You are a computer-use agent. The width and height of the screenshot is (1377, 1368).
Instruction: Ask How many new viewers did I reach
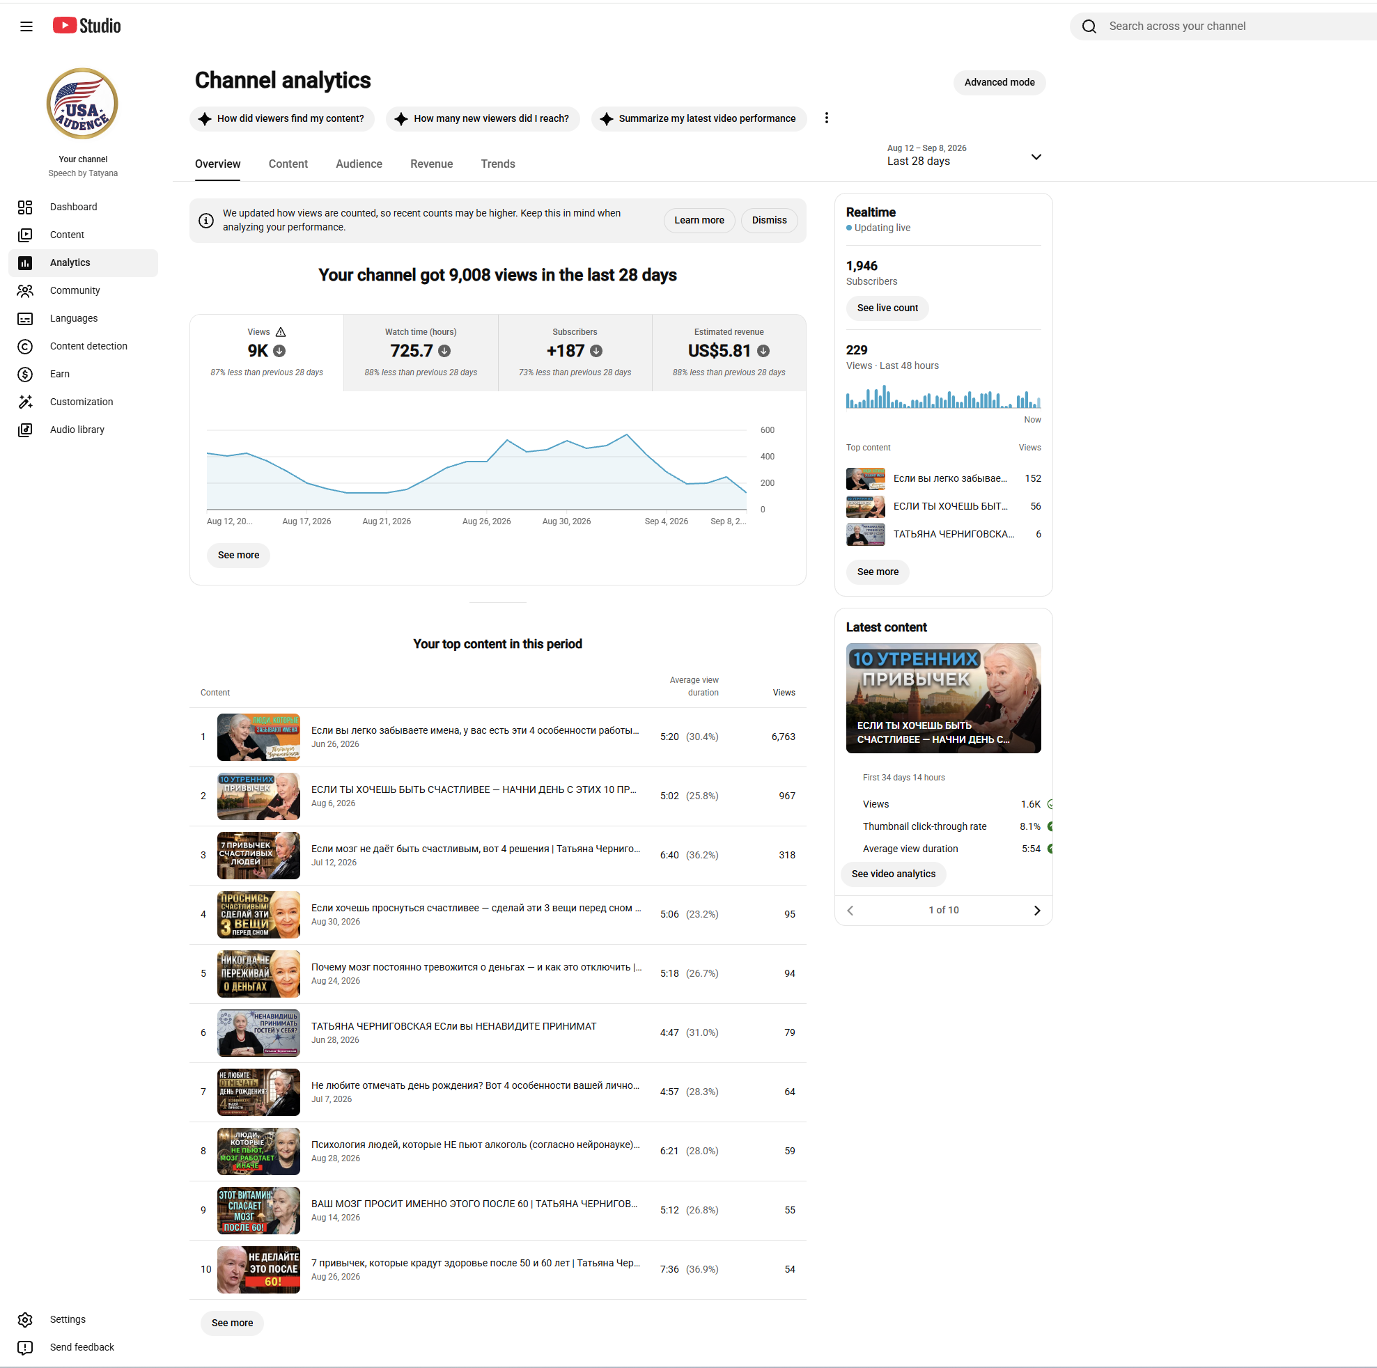[483, 119]
